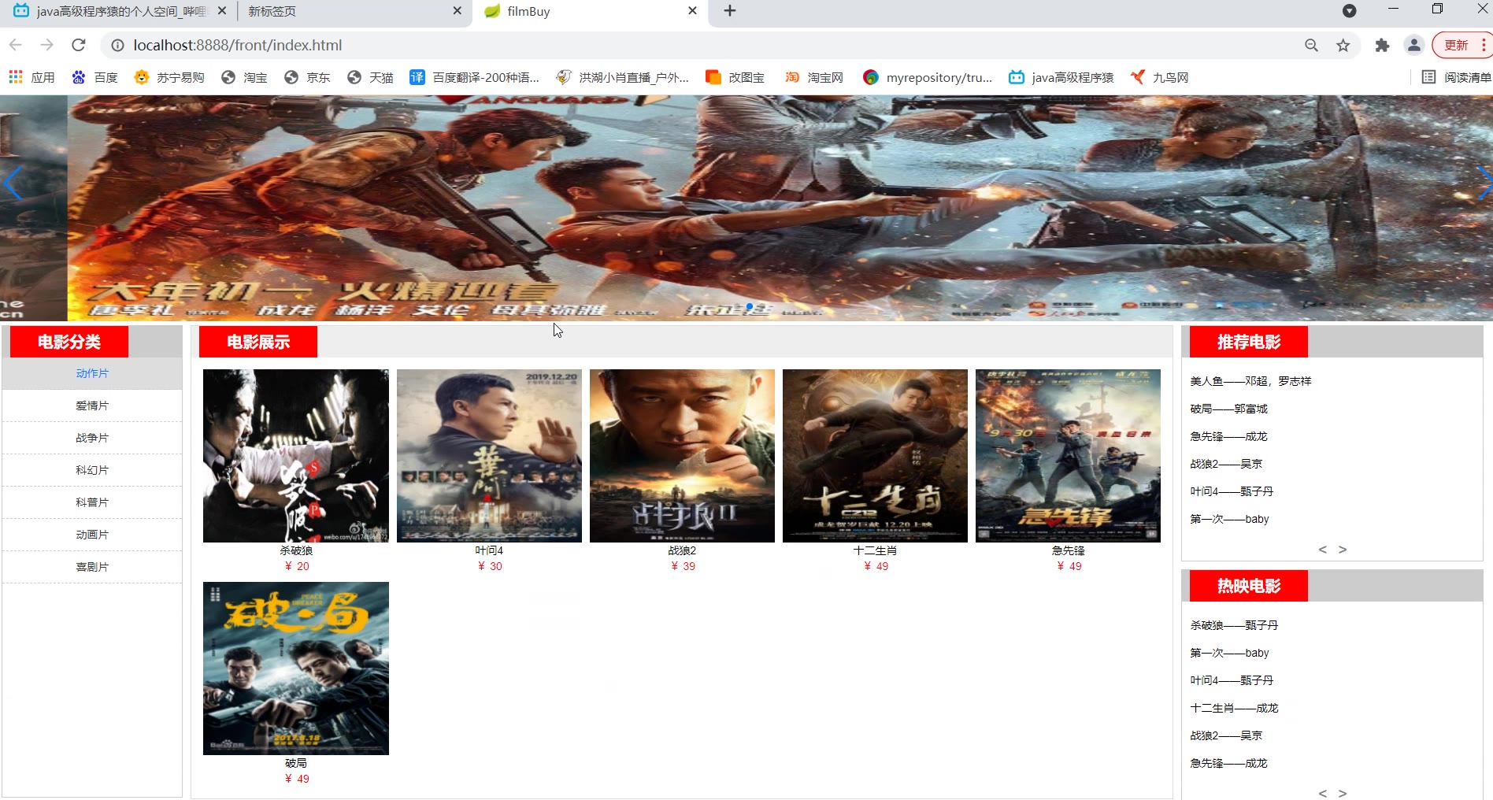The image size is (1493, 800).
Task: Open the 天猫 bookmark
Action: tap(371, 77)
